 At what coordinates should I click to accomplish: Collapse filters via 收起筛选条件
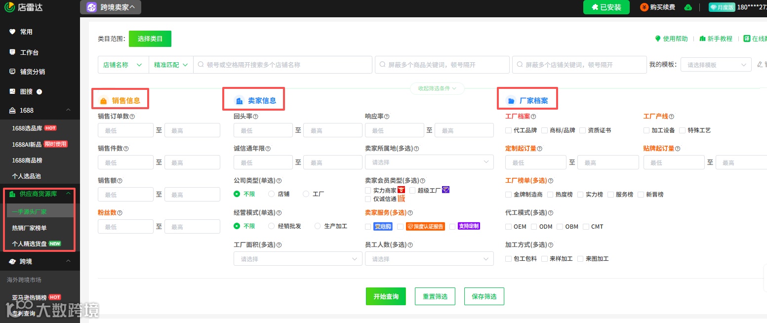(x=437, y=88)
